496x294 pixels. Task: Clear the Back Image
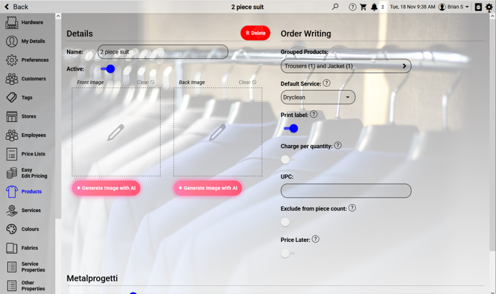coord(248,82)
